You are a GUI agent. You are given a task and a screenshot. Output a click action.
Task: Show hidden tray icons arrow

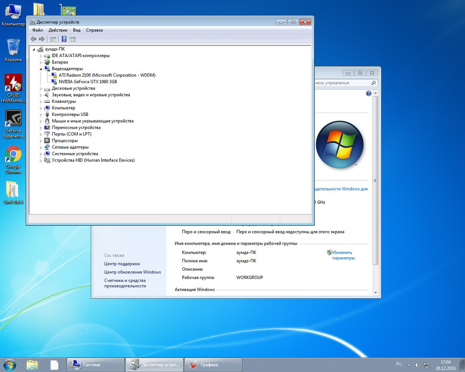[409, 365]
